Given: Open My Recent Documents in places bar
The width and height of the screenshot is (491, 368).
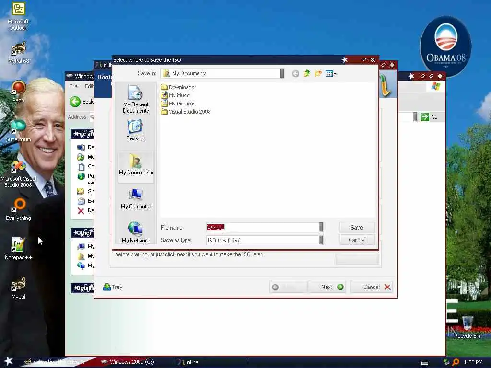Looking at the screenshot, I should point(136,99).
